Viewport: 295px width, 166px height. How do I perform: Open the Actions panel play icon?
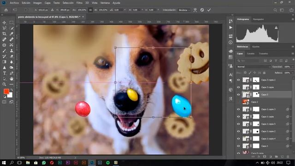click(230, 28)
